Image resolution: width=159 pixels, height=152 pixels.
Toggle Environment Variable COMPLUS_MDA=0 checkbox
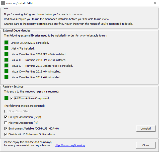click(x=6, y=128)
